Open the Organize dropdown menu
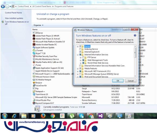 pyautogui.click(x=38, y=25)
